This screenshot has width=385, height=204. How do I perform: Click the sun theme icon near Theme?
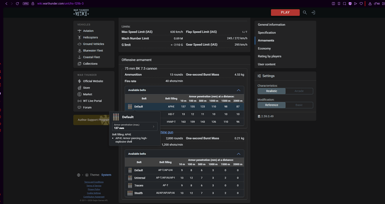[87, 175]
